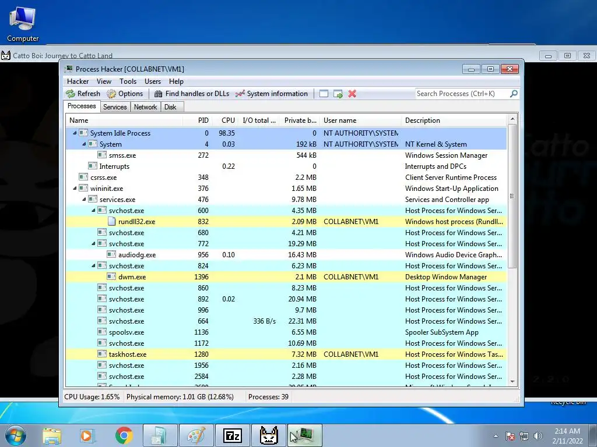The width and height of the screenshot is (597, 447).
Task: Click Physical memory status bar entry
Action: coord(180,397)
